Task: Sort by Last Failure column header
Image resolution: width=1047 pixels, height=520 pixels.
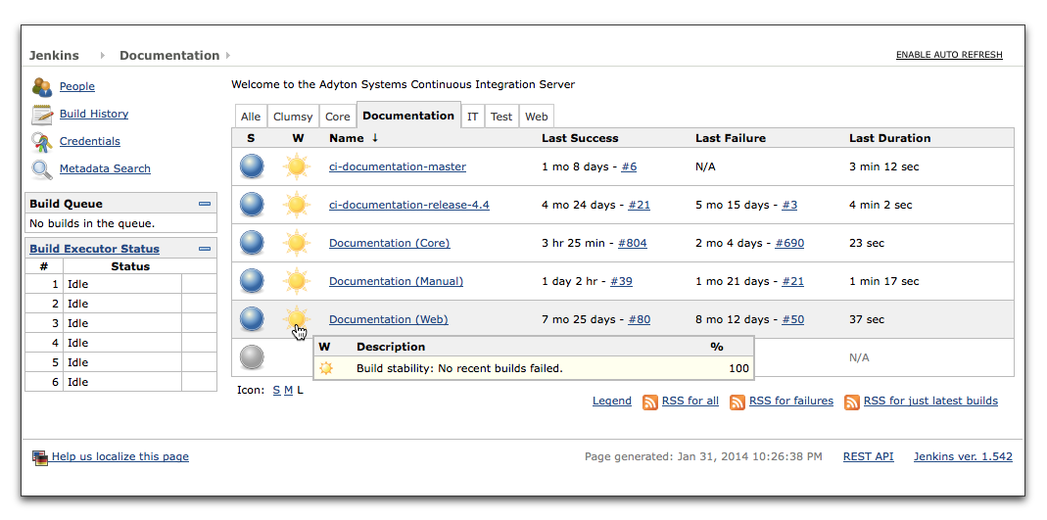Action: click(731, 138)
